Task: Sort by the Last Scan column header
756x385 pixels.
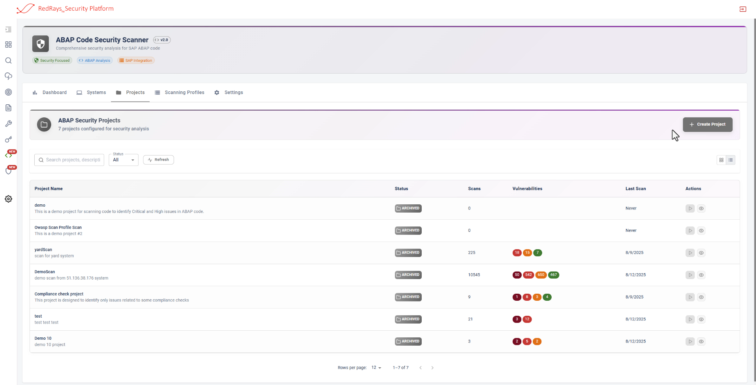Action: pos(636,189)
